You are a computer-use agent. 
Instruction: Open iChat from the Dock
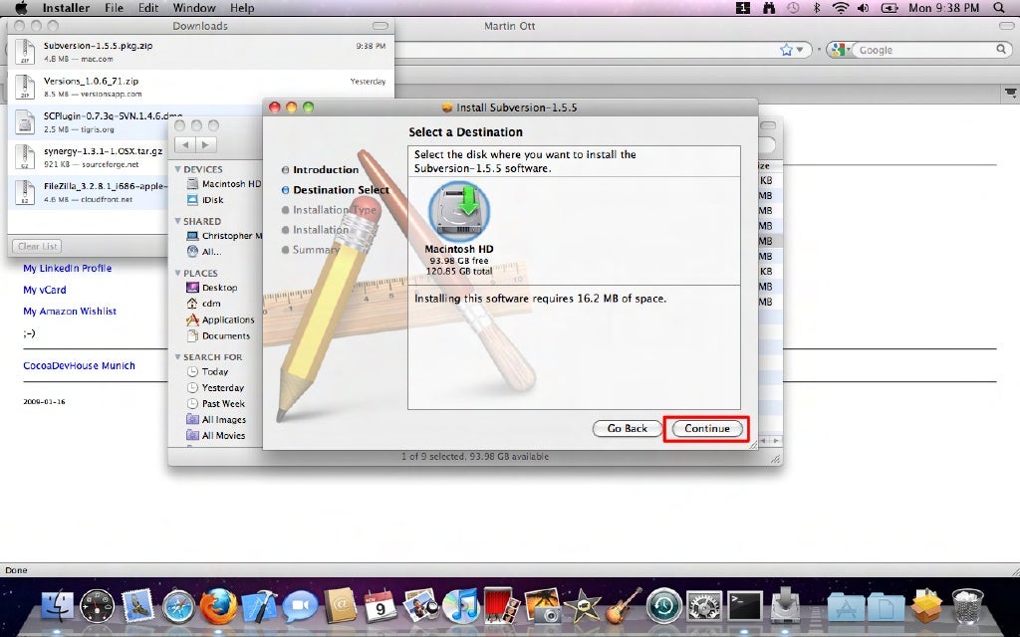(x=300, y=606)
